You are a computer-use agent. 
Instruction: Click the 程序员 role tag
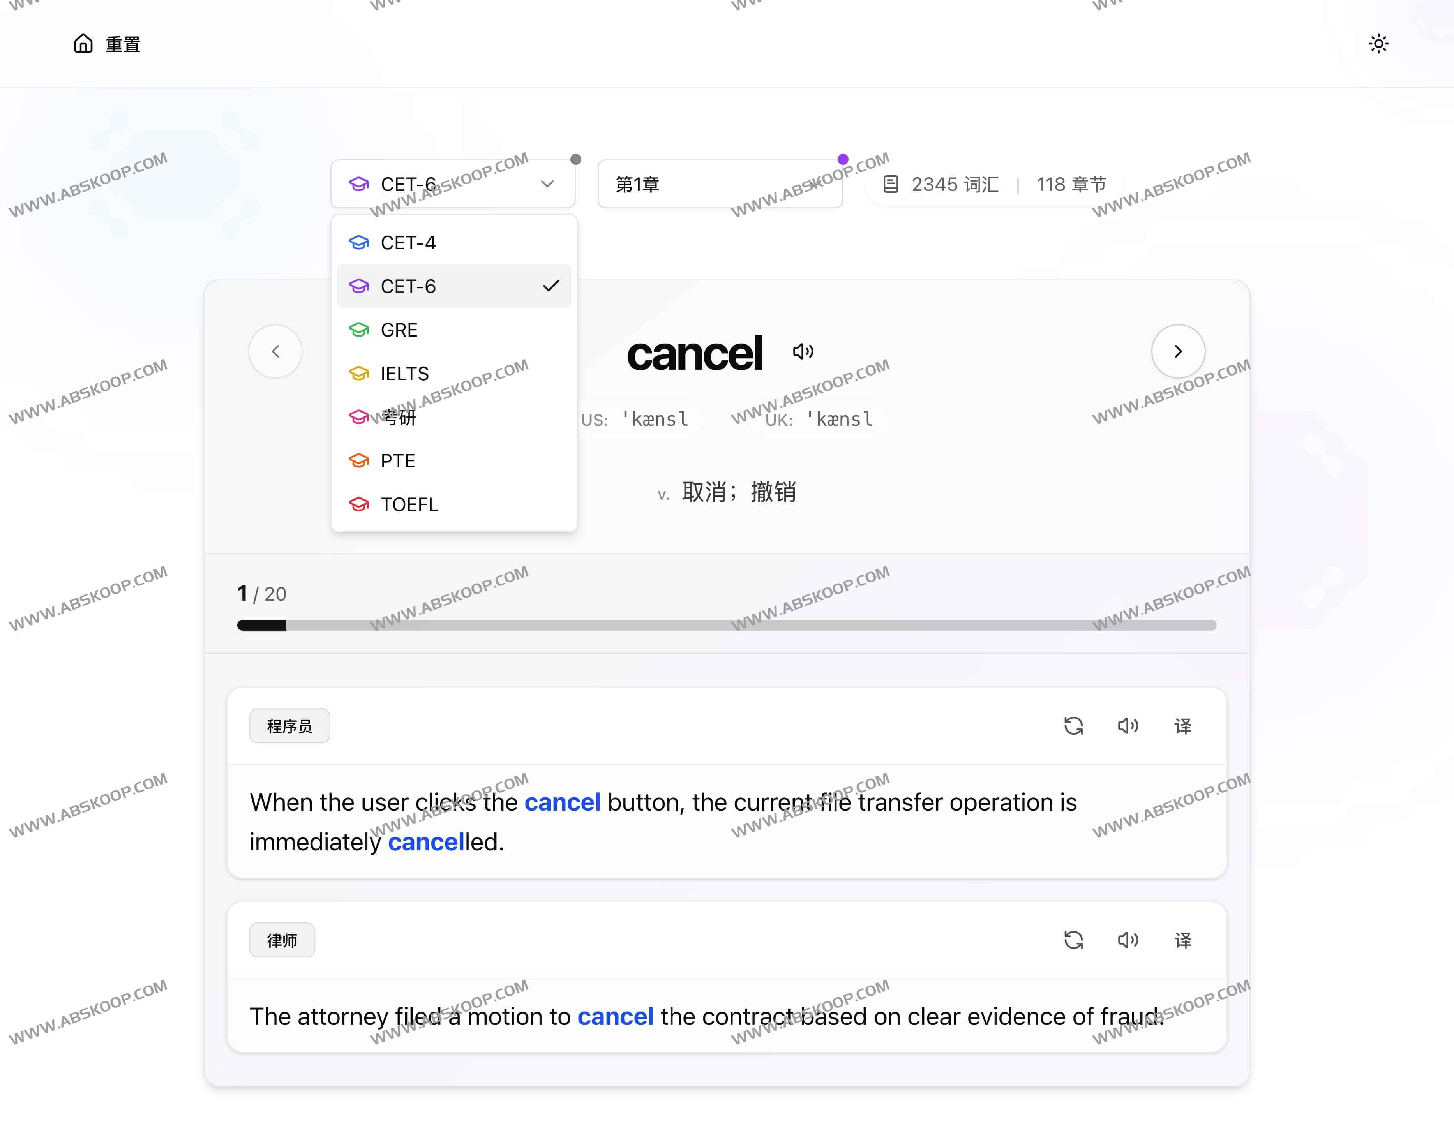[289, 726]
